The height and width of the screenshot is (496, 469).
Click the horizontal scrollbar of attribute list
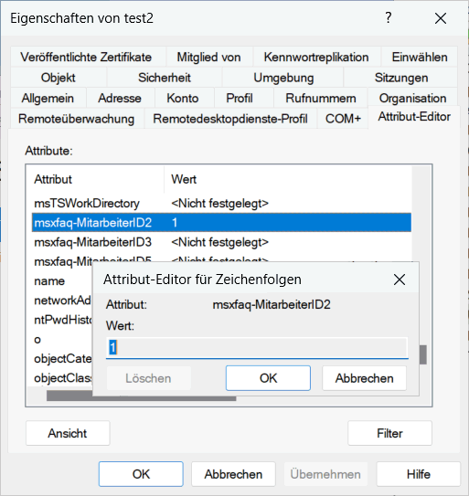tap(141, 396)
